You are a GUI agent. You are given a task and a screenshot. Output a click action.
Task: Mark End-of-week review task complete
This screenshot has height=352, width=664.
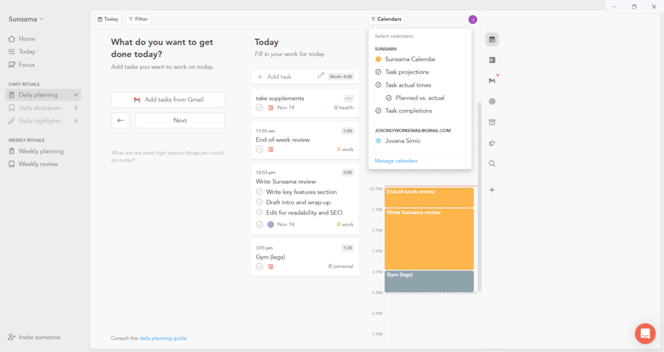point(259,150)
